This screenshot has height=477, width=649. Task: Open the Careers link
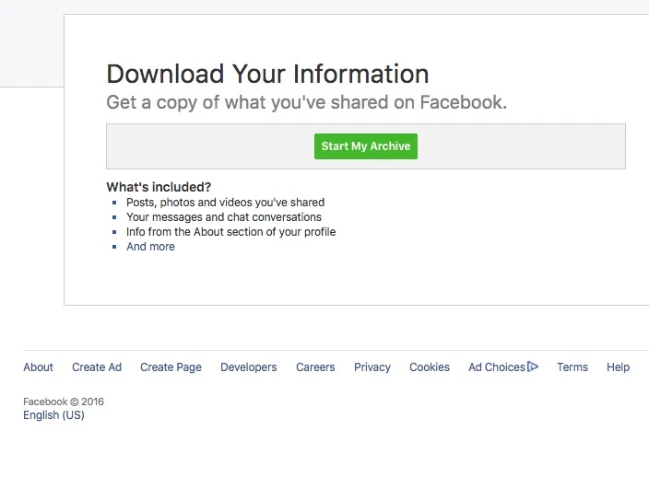click(315, 367)
